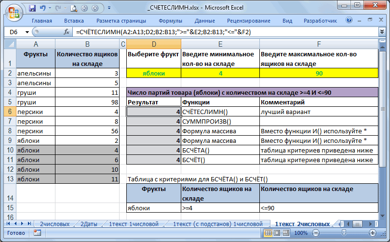Select cell D2 containing яблоки

(154, 73)
